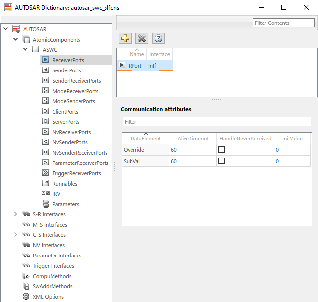Click the Runnables icon
Image resolution: width=318 pixels, height=302 pixels.
[46, 183]
